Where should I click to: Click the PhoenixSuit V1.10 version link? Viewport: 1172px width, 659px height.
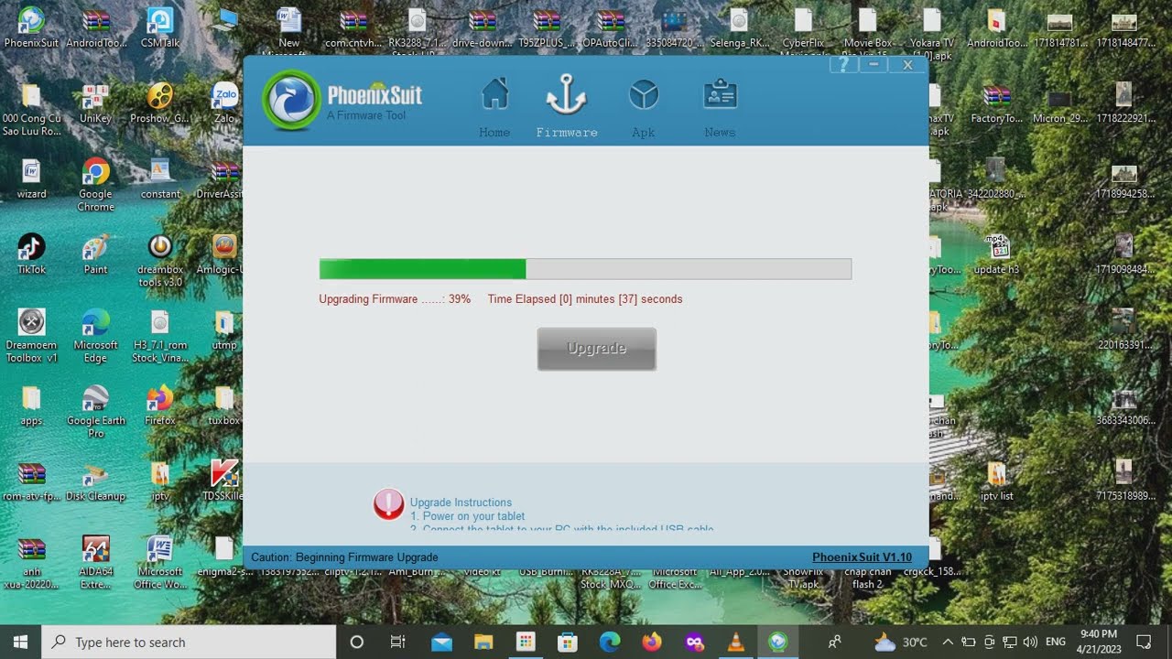[862, 557]
